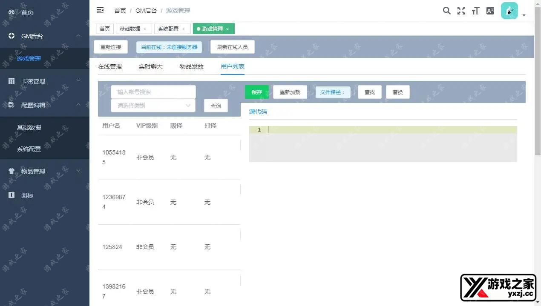Close the 系统配置 tab
Screen dimensions: 541x306
click(x=184, y=29)
